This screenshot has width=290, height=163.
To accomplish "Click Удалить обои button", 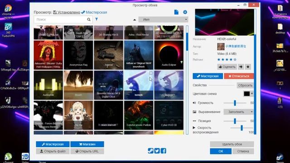I will (x=232, y=144).
